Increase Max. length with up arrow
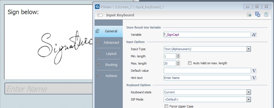Viewport: 274px width, 108px height. 178,62
